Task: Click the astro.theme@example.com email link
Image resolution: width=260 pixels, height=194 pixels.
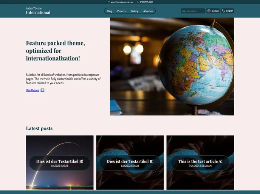Action: point(122,2)
